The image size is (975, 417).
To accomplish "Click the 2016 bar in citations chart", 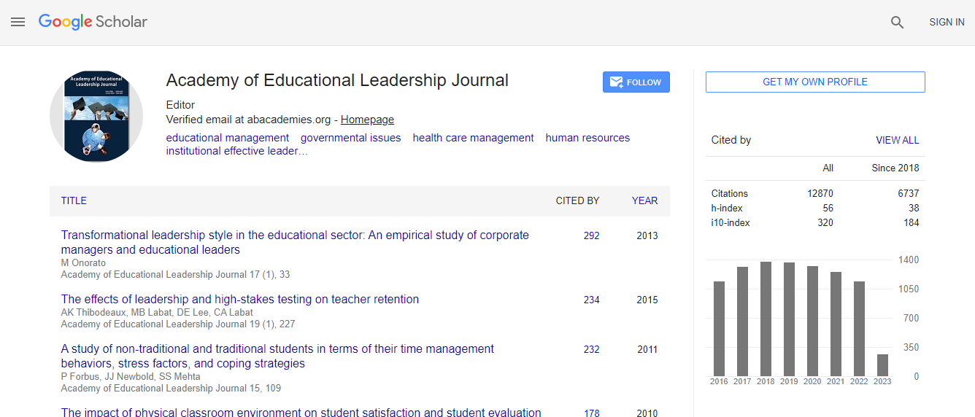I will point(719,329).
